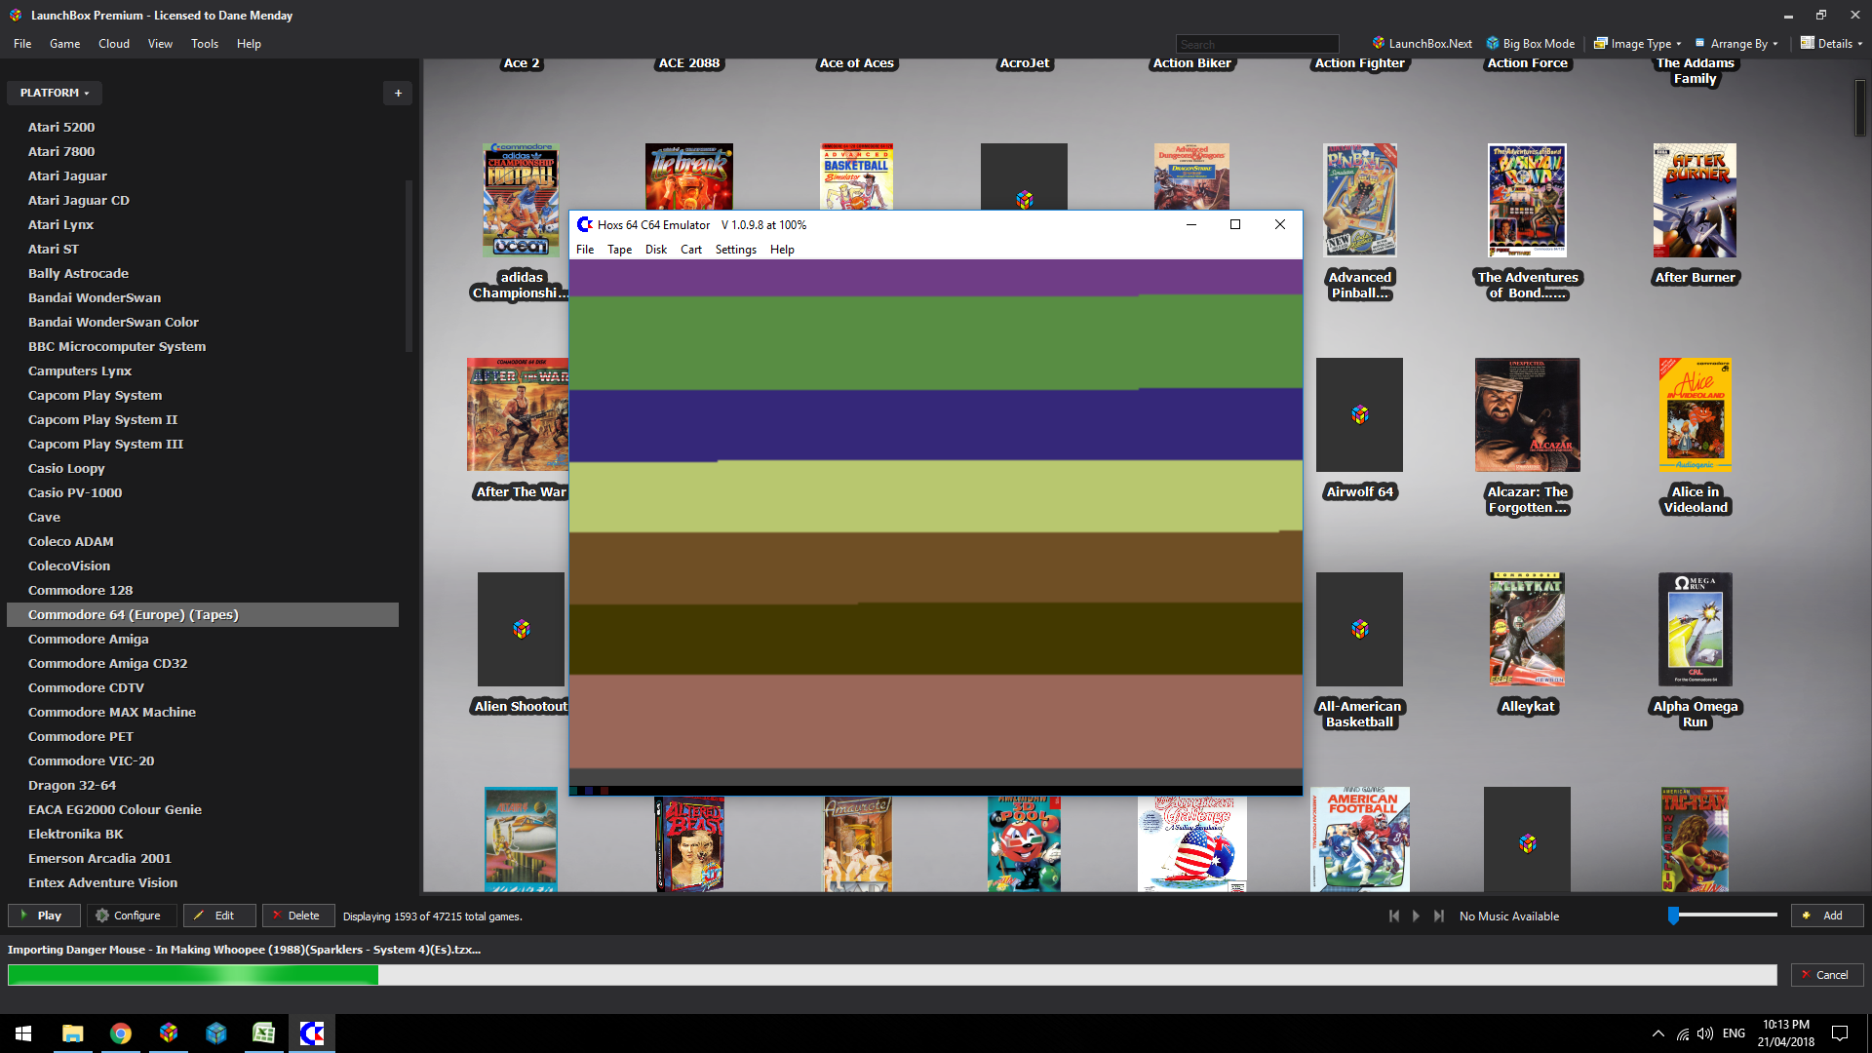The image size is (1872, 1053).
Task: Select the After The War cover
Action: pos(518,414)
